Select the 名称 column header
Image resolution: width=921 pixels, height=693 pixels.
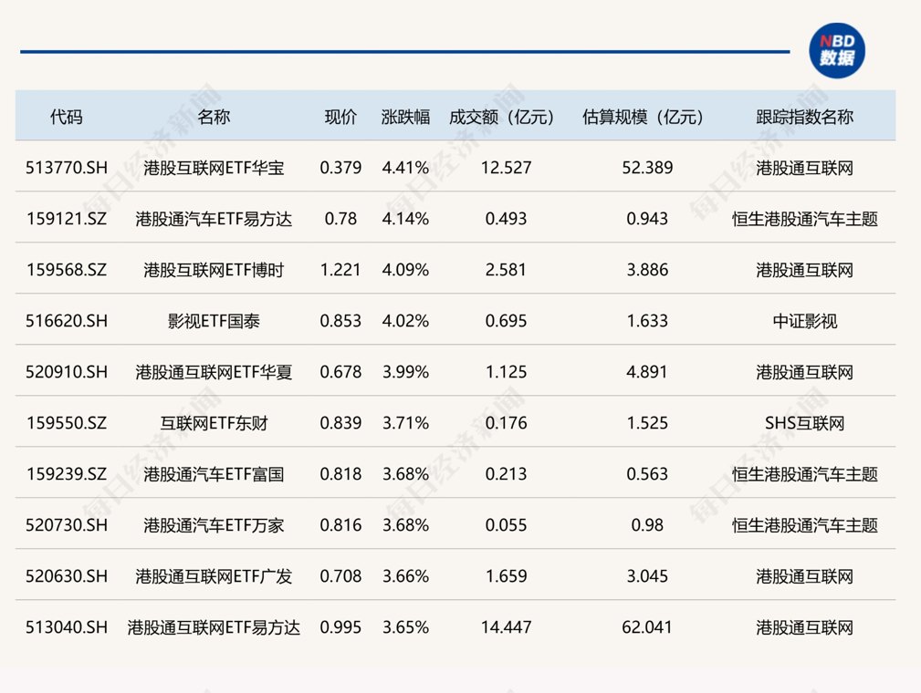point(214,117)
